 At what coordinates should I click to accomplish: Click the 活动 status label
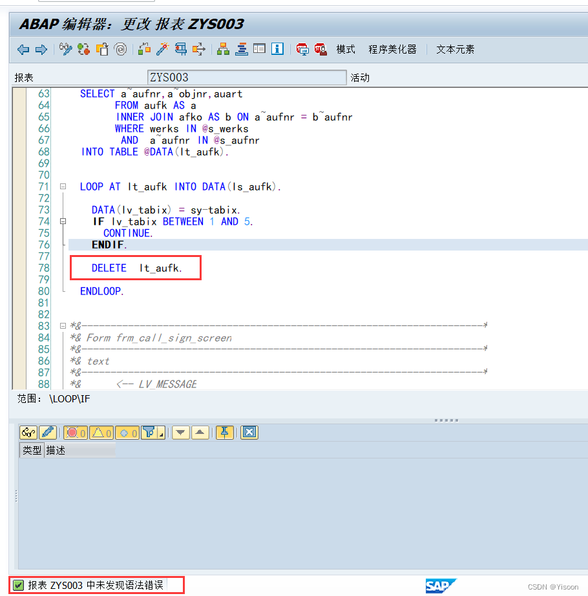360,77
